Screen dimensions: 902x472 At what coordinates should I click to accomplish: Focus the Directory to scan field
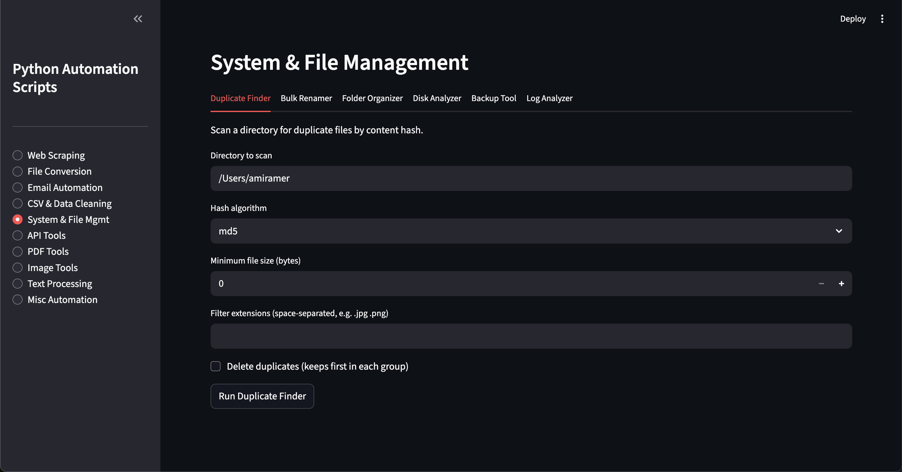coord(531,178)
